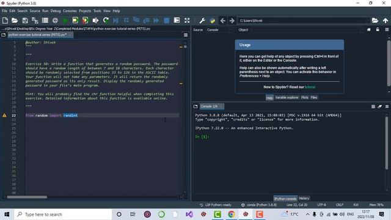This screenshot has width=391, height=220.
Task: Click the working directory path field
Action: [x=304, y=20]
